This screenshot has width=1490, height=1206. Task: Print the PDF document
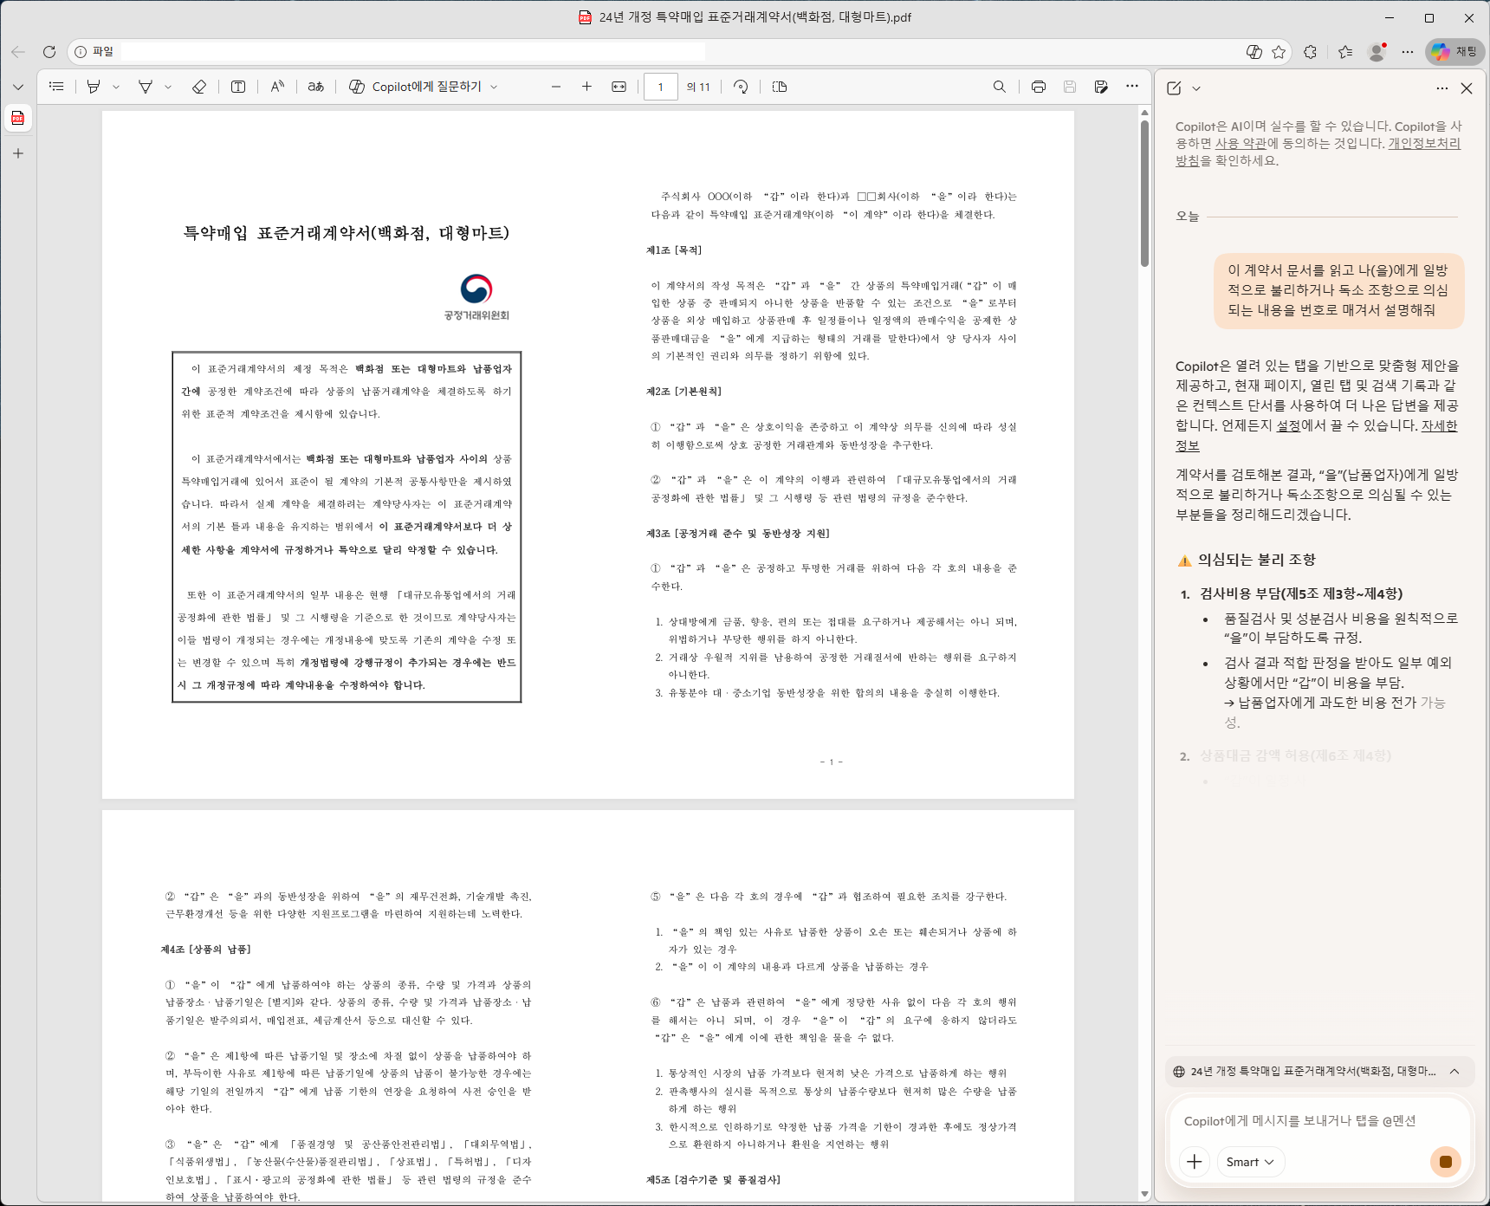1039,87
